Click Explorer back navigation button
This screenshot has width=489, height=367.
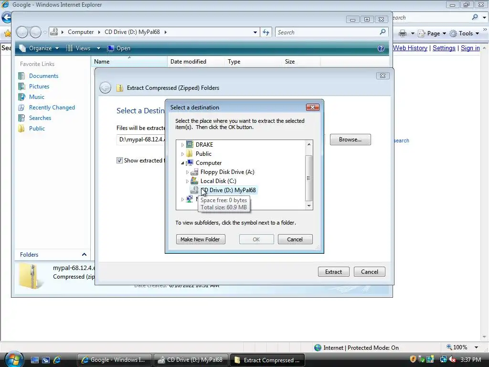pyautogui.click(x=22, y=32)
